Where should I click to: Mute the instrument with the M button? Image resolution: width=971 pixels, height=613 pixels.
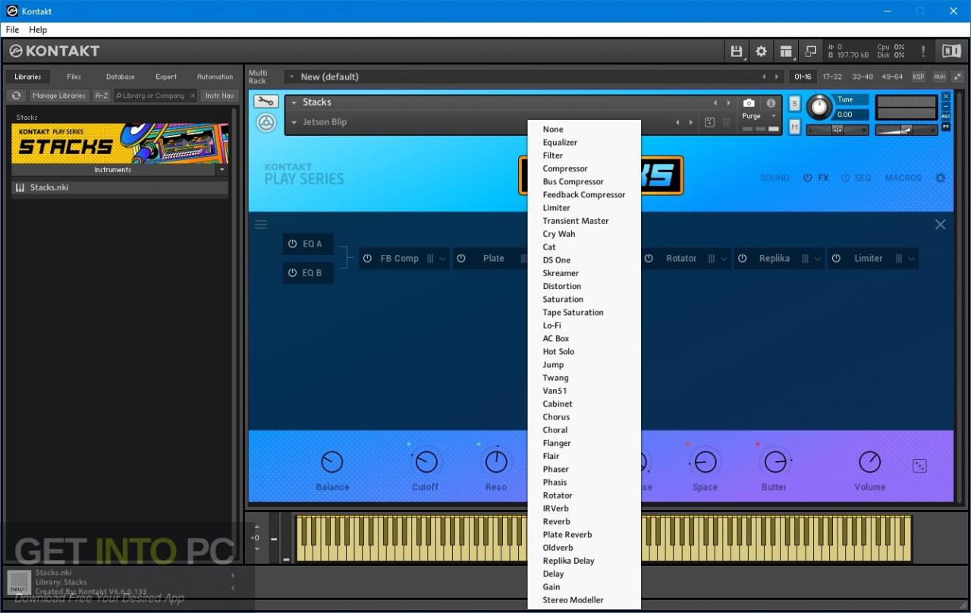click(x=794, y=127)
